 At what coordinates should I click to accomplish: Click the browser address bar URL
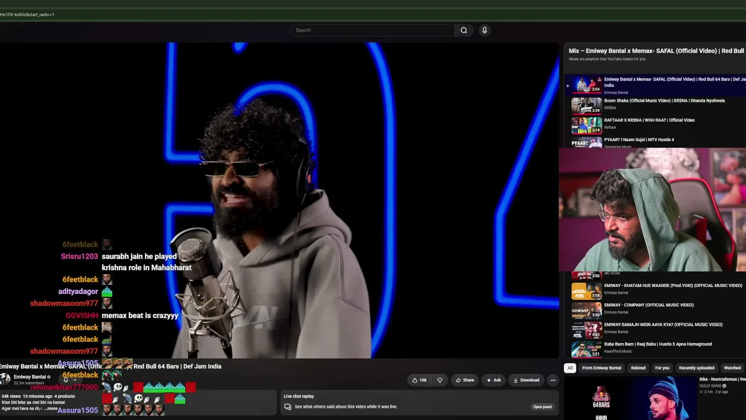(x=27, y=14)
